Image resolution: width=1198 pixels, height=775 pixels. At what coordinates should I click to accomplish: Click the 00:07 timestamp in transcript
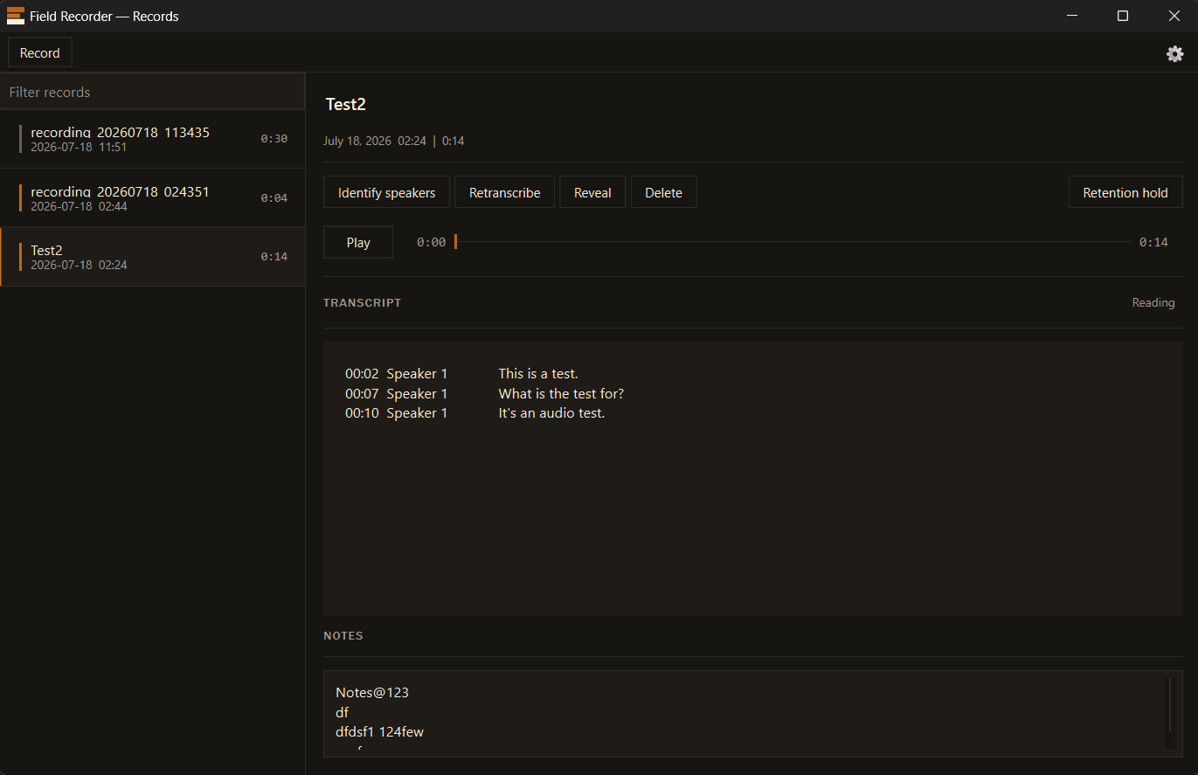click(362, 393)
